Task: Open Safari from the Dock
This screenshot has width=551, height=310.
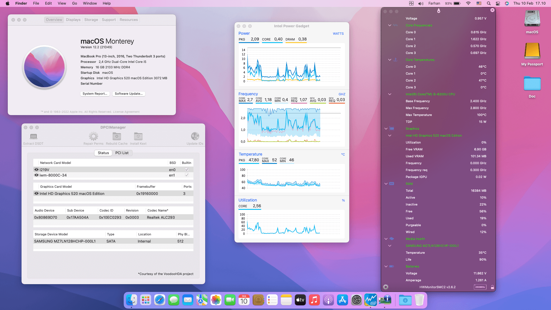Action: (x=160, y=300)
